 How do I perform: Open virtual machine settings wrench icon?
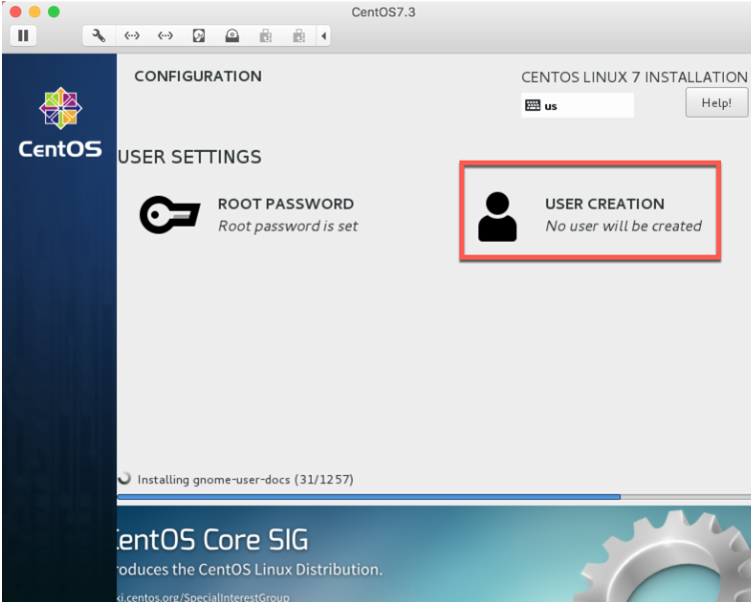tap(99, 35)
